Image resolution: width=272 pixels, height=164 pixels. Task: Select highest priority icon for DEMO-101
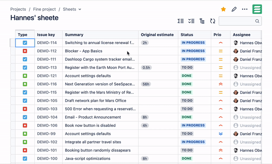click(x=220, y=150)
